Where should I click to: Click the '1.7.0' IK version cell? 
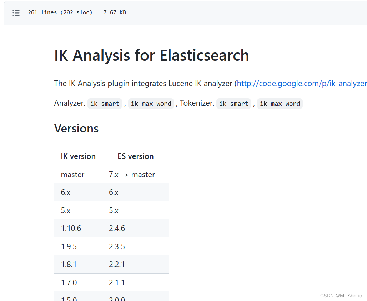click(78, 282)
